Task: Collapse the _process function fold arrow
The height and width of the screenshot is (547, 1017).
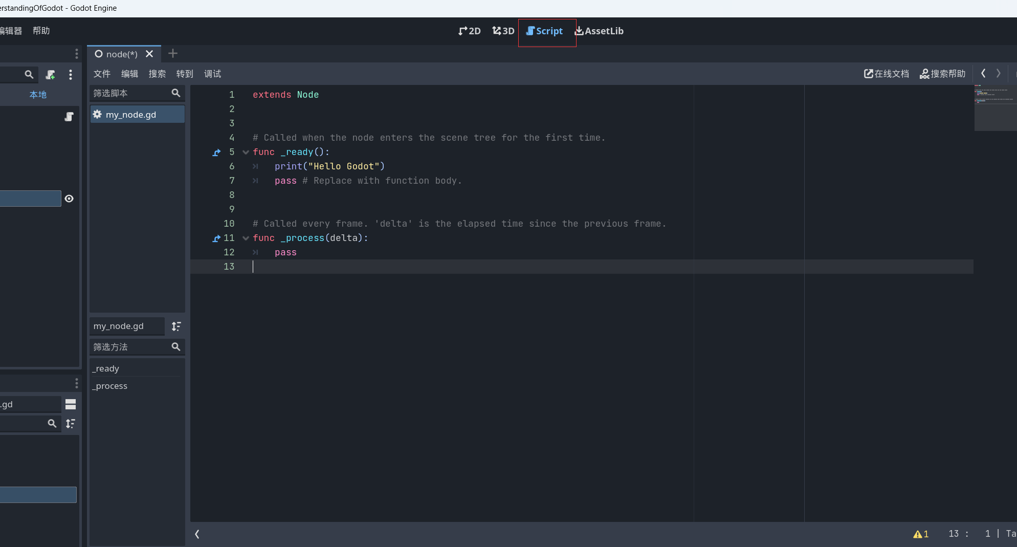Action: 246,238
